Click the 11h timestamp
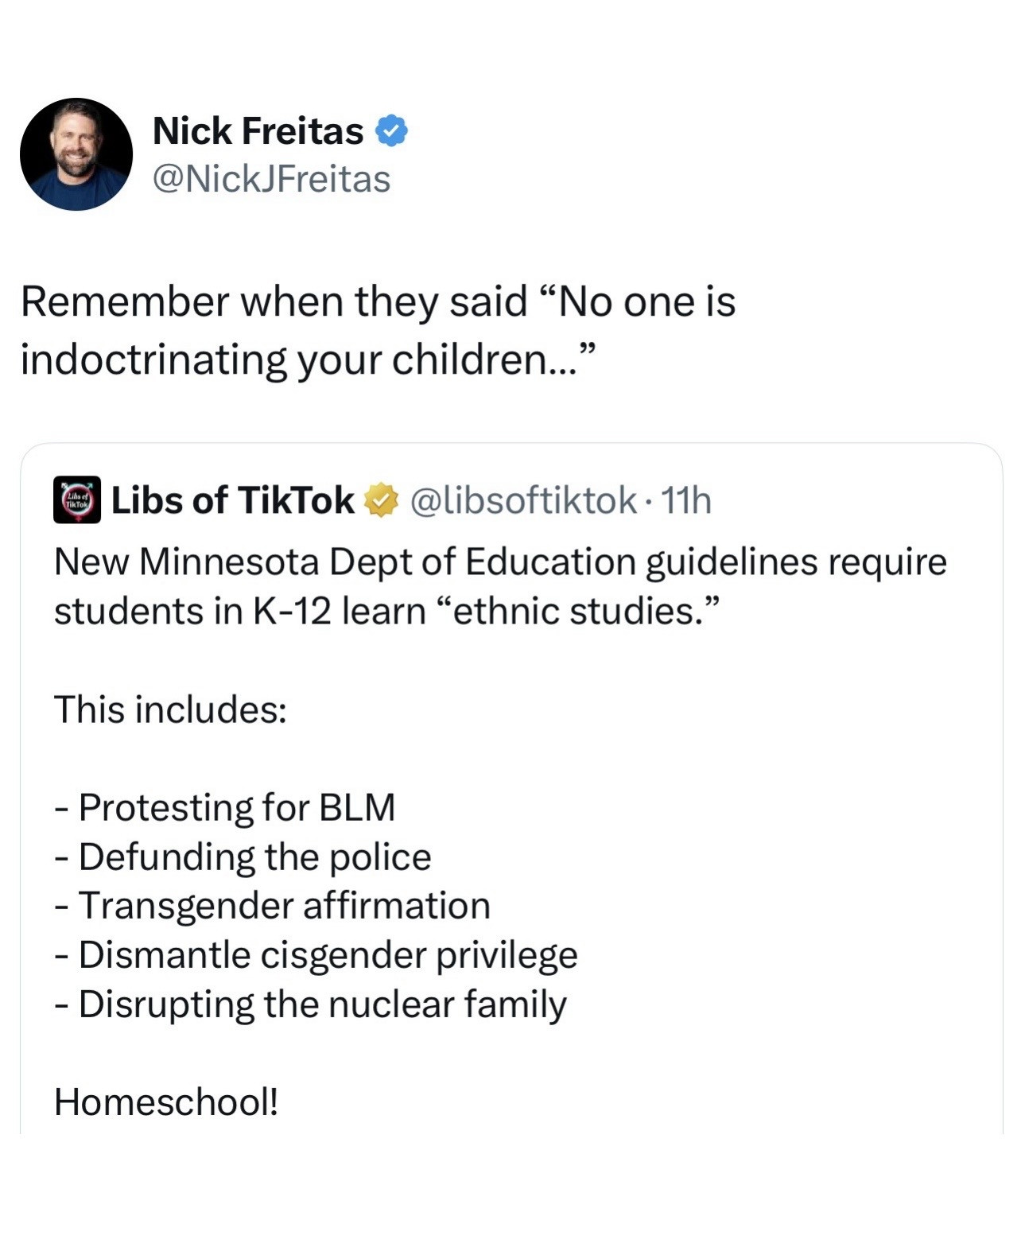Screen dimensions: 1025x1251 tap(686, 500)
